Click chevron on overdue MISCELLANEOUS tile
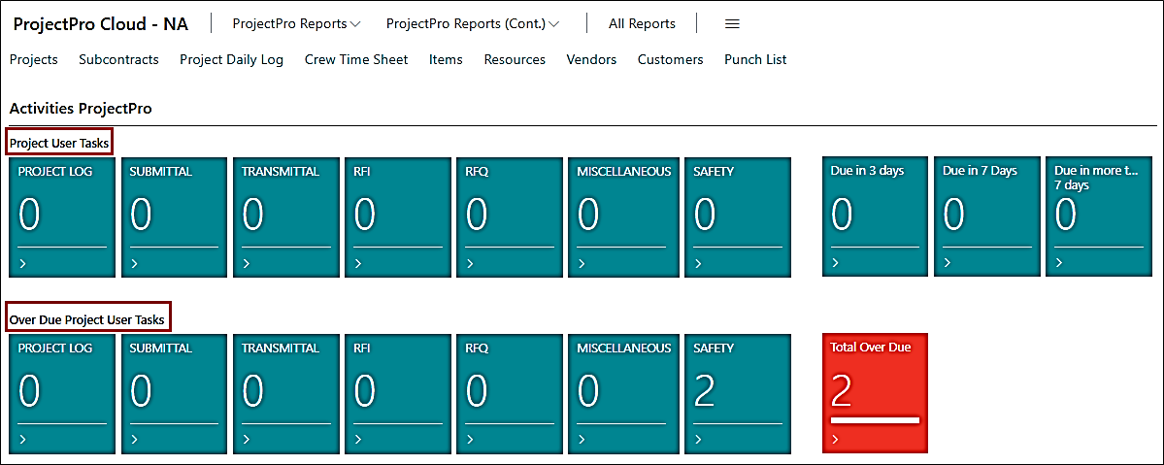The width and height of the screenshot is (1164, 465). (x=582, y=440)
